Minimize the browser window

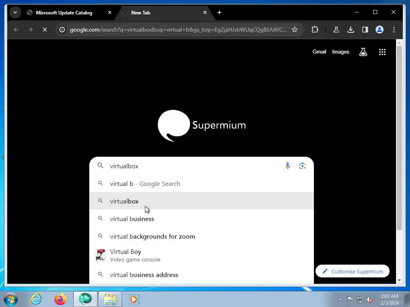[x=357, y=12]
